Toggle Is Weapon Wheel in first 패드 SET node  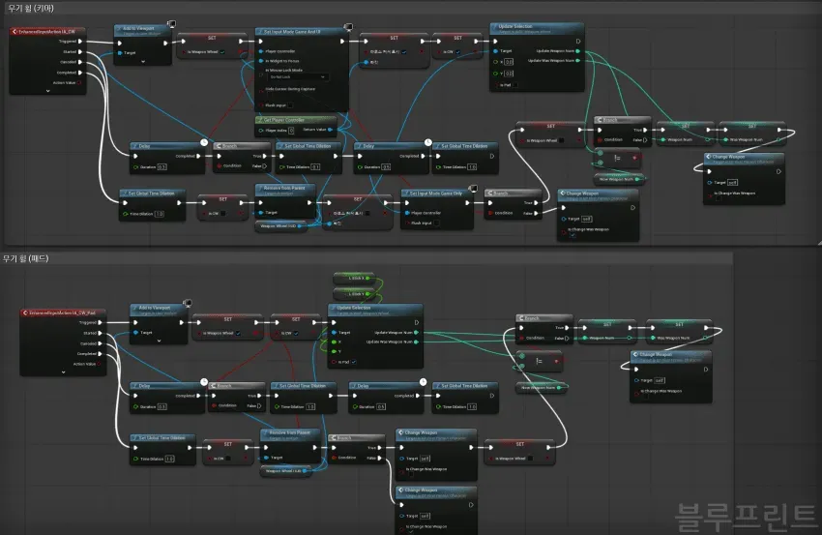(238, 333)
